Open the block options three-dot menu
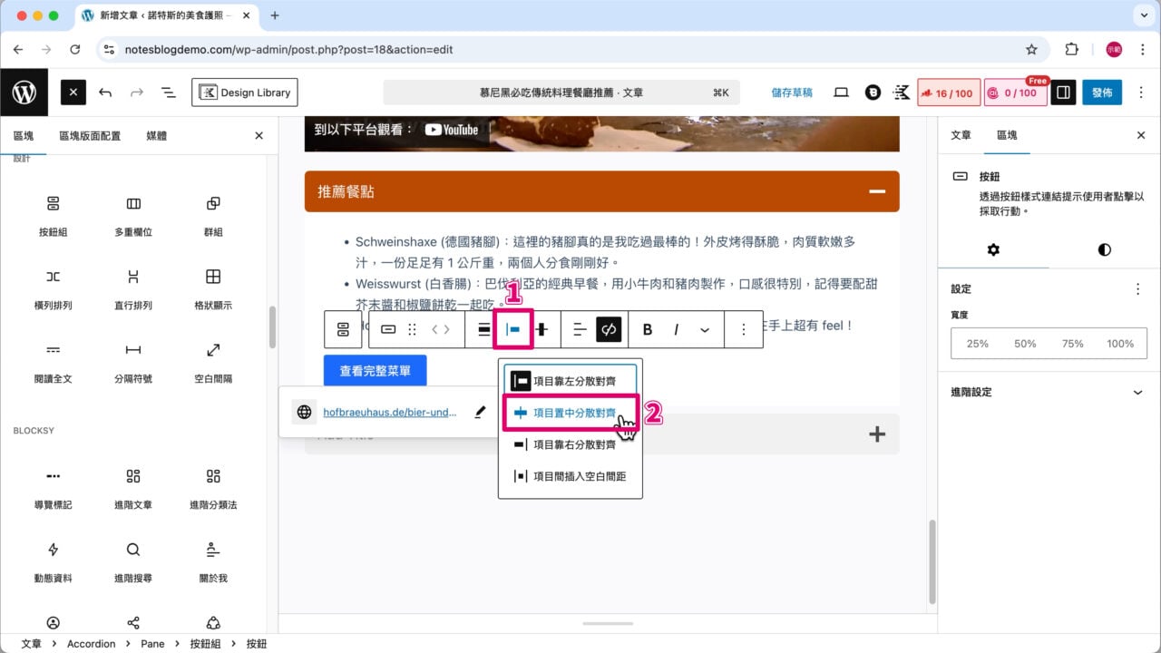1161x653 pixels. tap(743, 329)
